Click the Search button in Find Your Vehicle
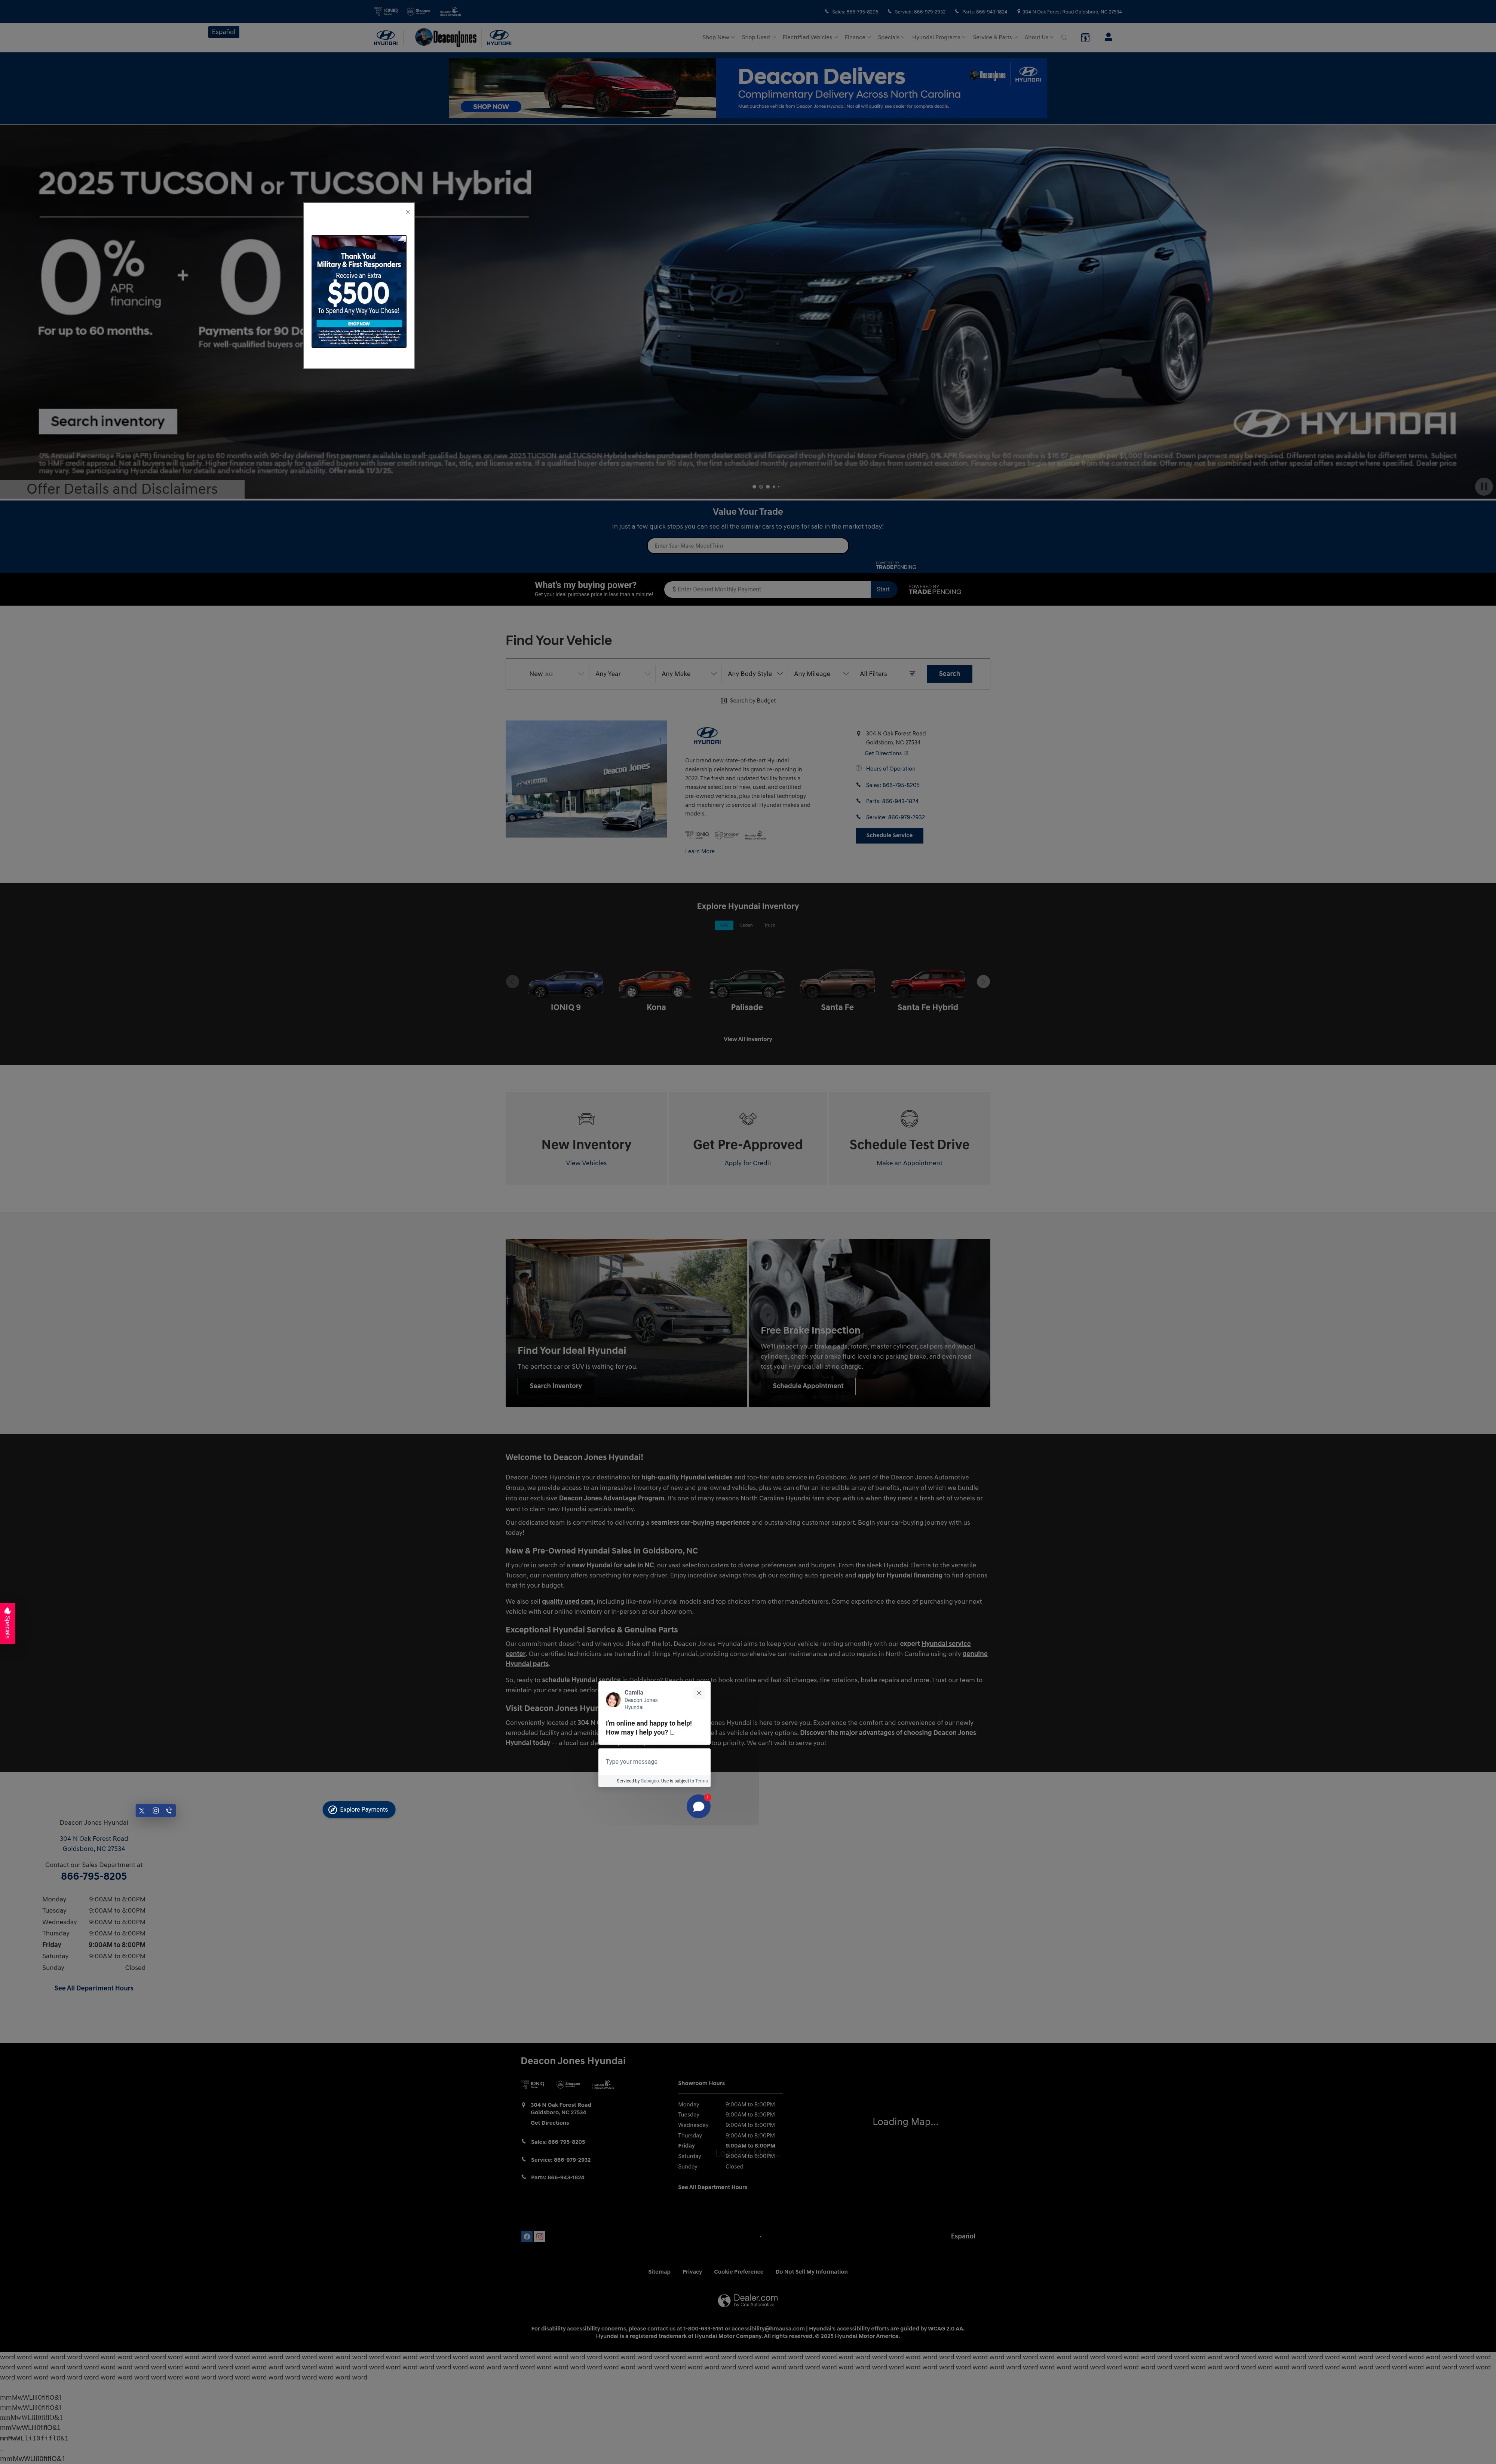The width and height of the screenshot is (1496, 2464). [x=949, y=674]
